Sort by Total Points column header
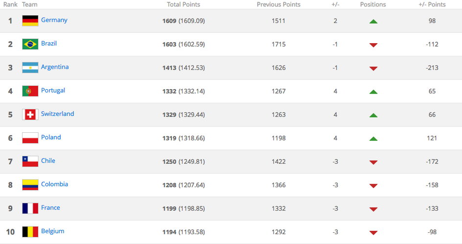Image resolution: width=462 pixels, height=244 pixels. pyautogui.click(x=184, y=4)
